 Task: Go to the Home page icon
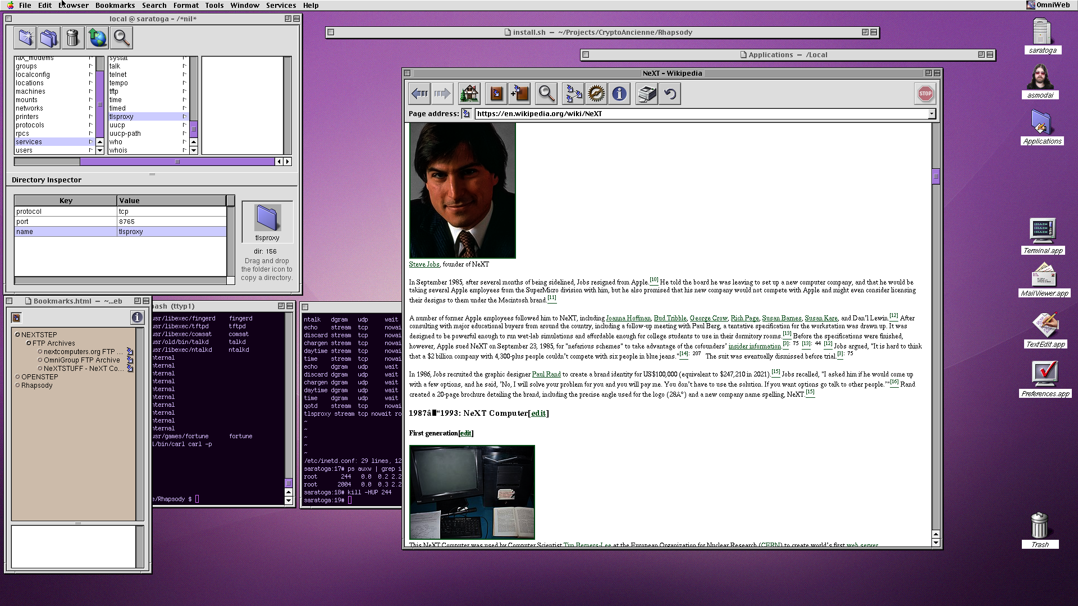pyautogui.click(x=469, y=94)
